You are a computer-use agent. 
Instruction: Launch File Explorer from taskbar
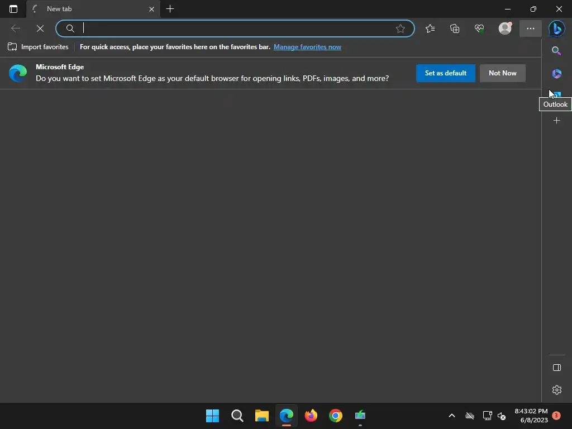[262, 416]
